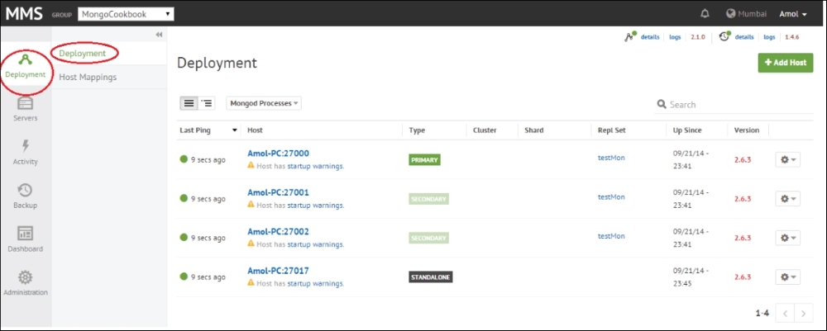Image resolution: width=827 pixels, height=331 pixels.
Task: Open the Dashboard sidebar section
Action: pyautogui.click(x=26, y=239)
